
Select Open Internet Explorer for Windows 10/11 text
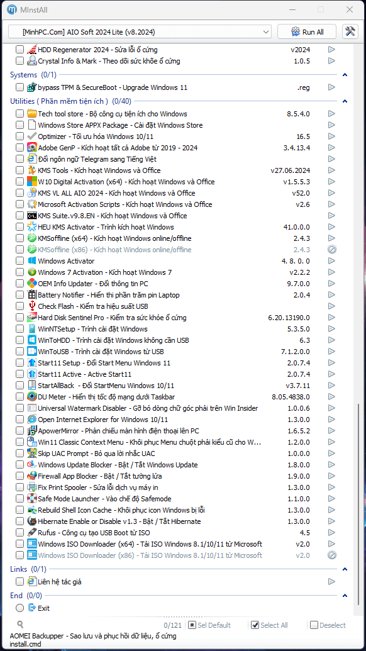103,420
